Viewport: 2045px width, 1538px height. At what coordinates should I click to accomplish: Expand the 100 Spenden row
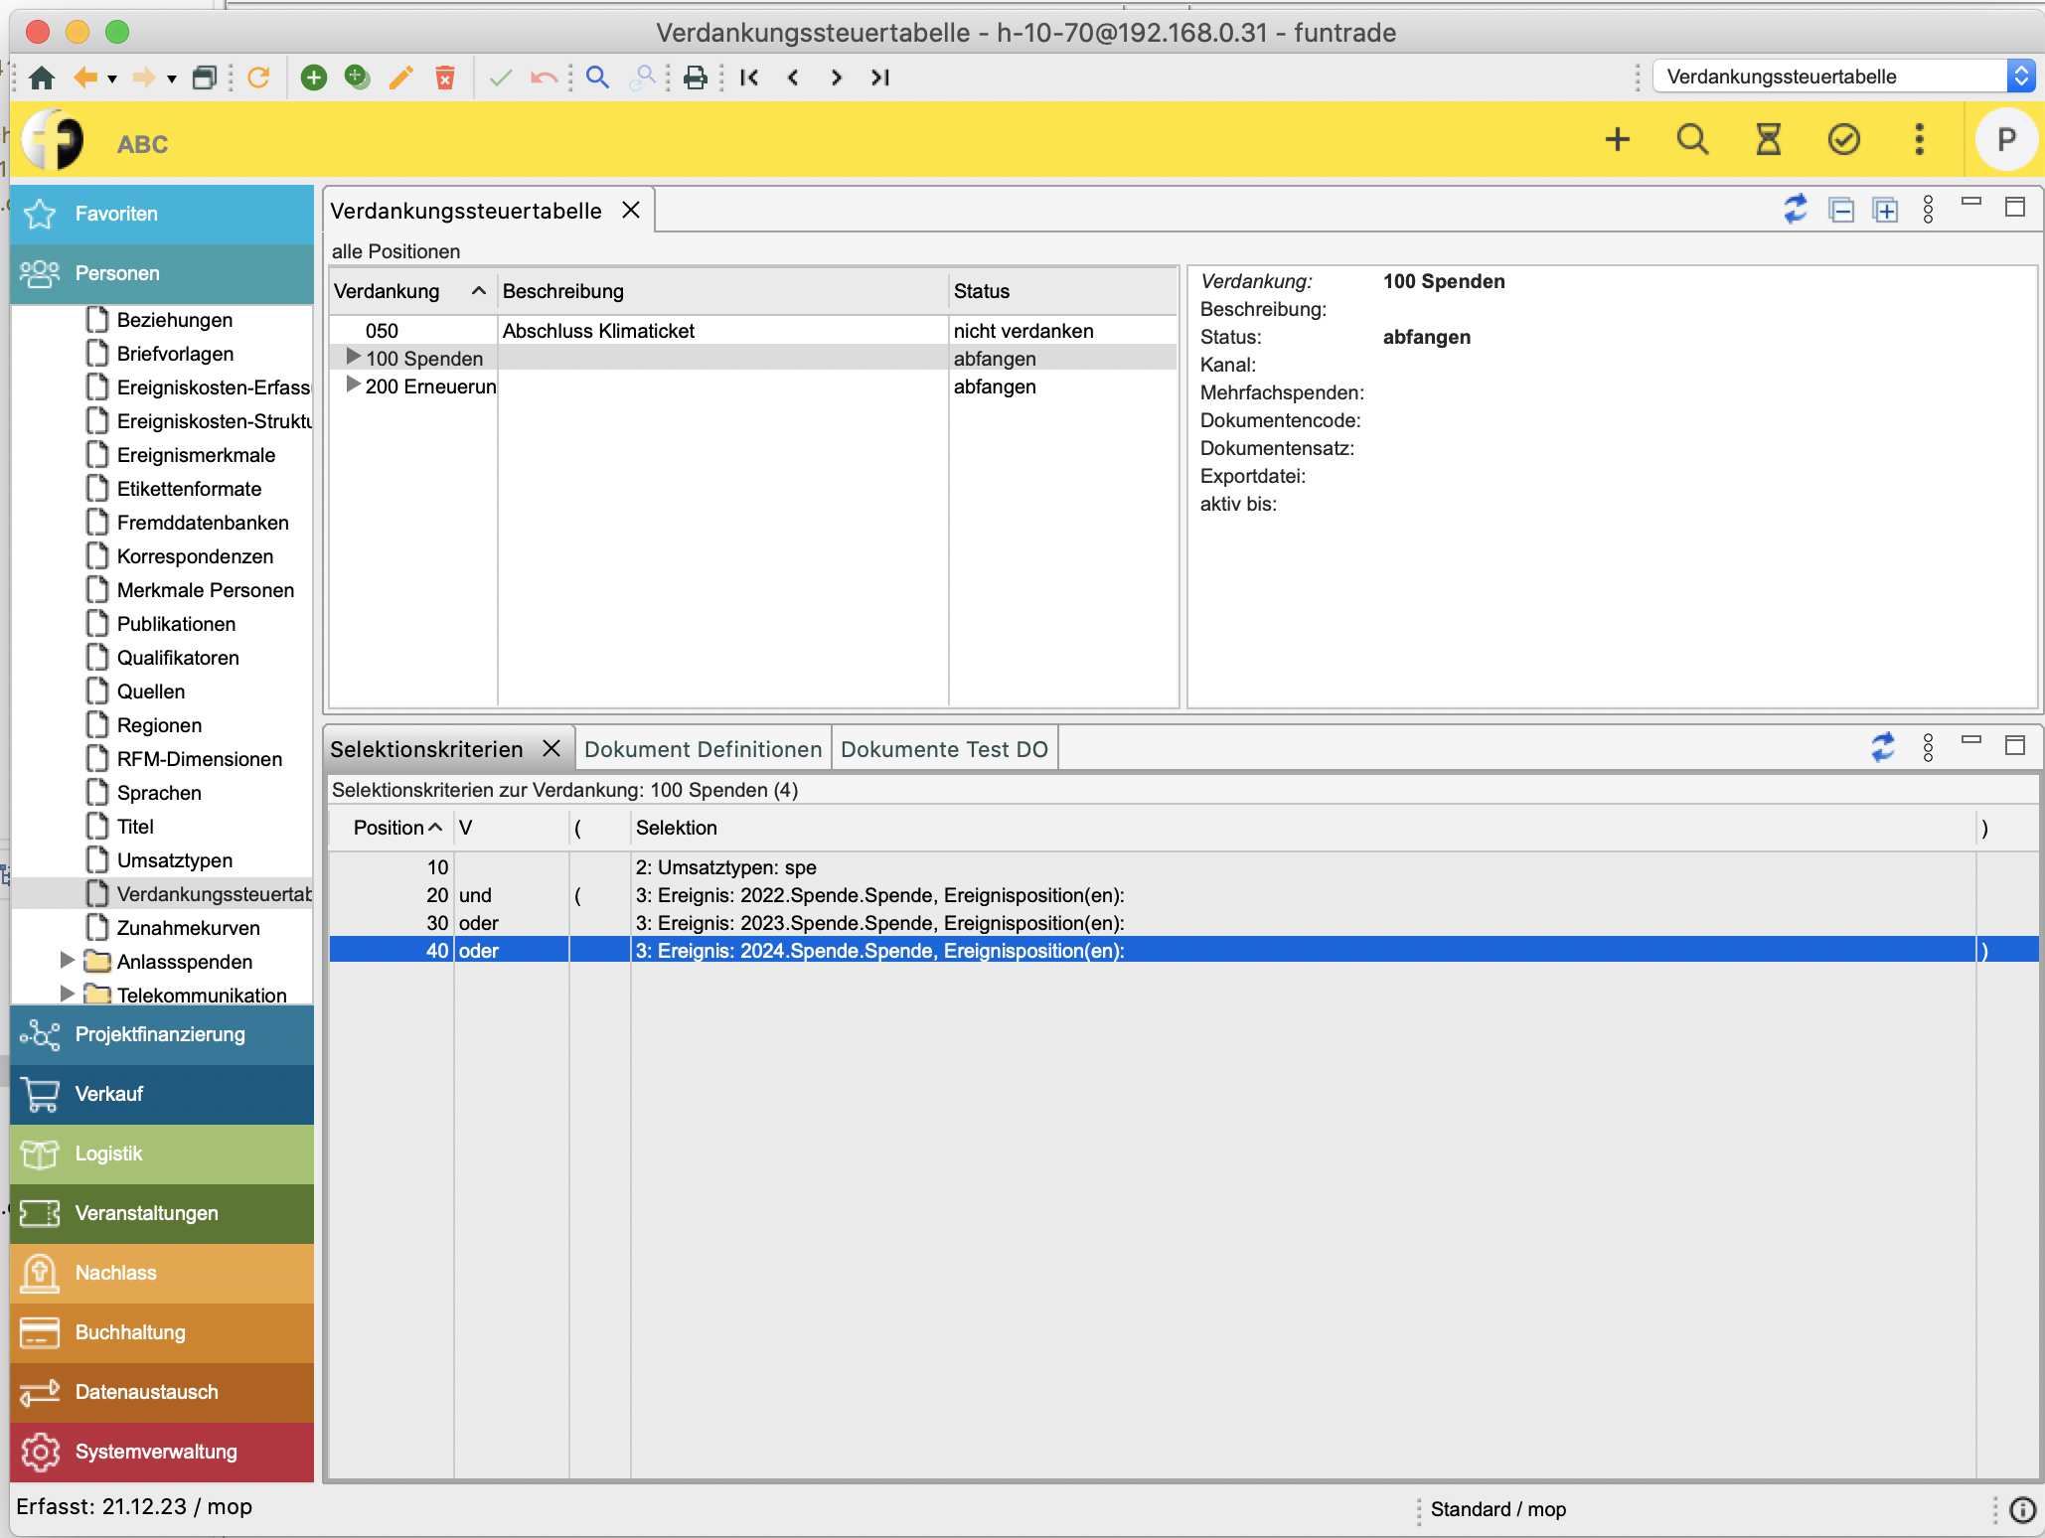coord(353,357)
